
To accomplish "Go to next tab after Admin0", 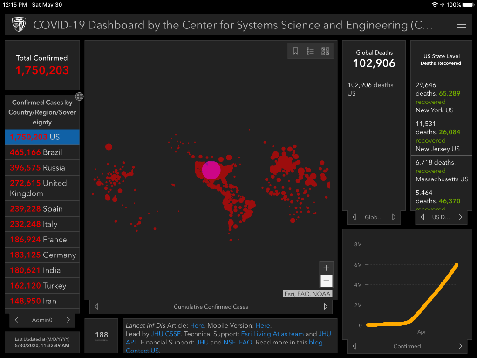I will tap(68, 320).
